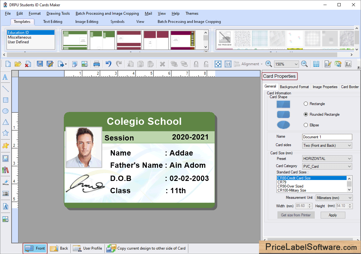Click the Apply button

(333, 215)
